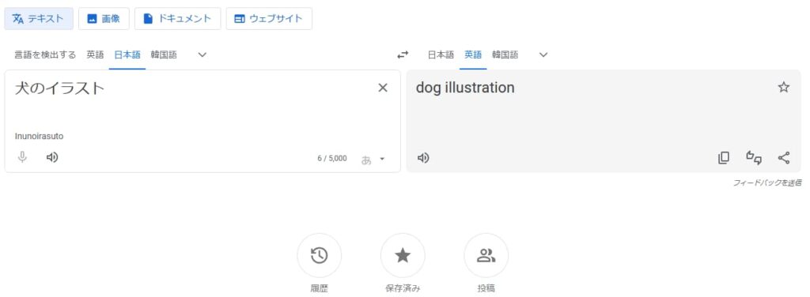
Task: Click the フィードバックを送信 link
Action: coord(767,182)
